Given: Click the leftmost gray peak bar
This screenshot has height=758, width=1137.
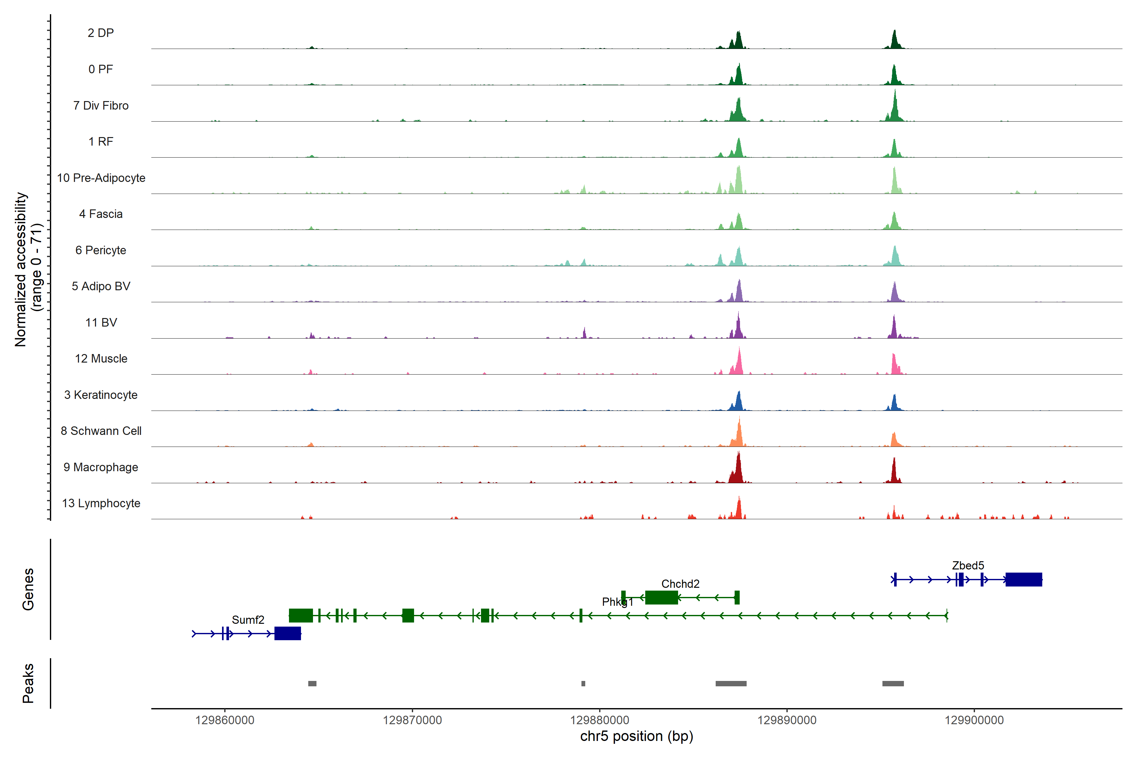Looking at the screenshot, I should (312, 683).
